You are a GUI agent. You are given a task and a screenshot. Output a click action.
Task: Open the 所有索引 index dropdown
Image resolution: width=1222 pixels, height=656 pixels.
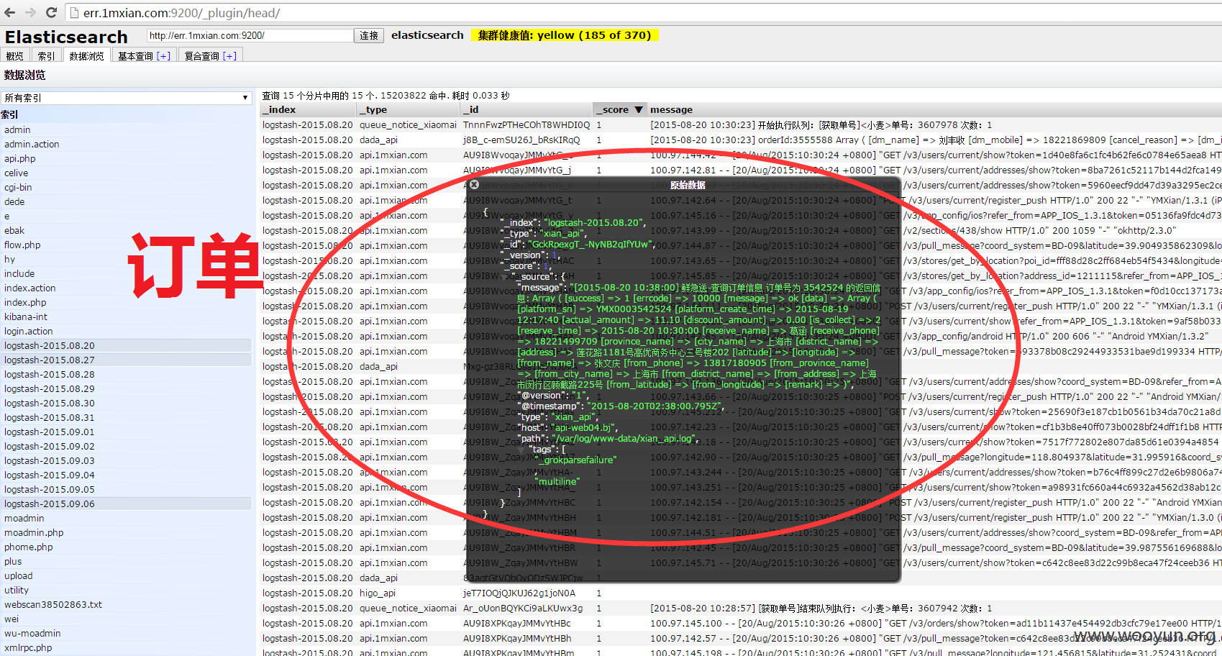point(126,98)
